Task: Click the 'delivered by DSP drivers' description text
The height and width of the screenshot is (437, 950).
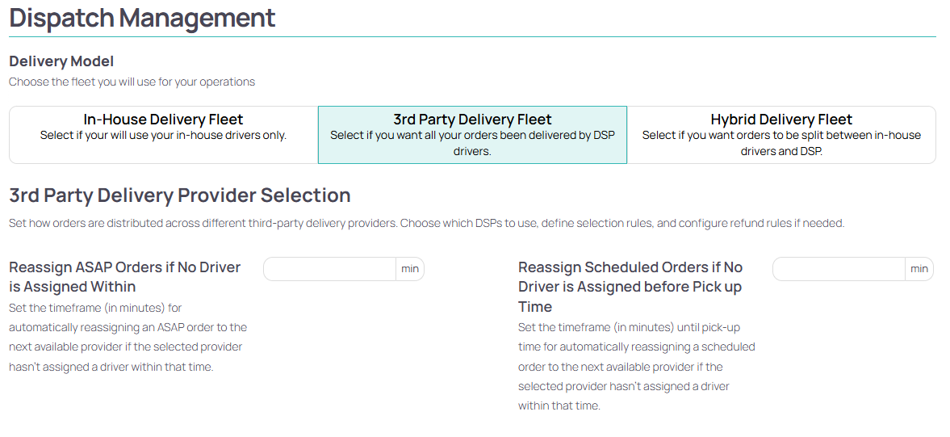Action: 472,143
